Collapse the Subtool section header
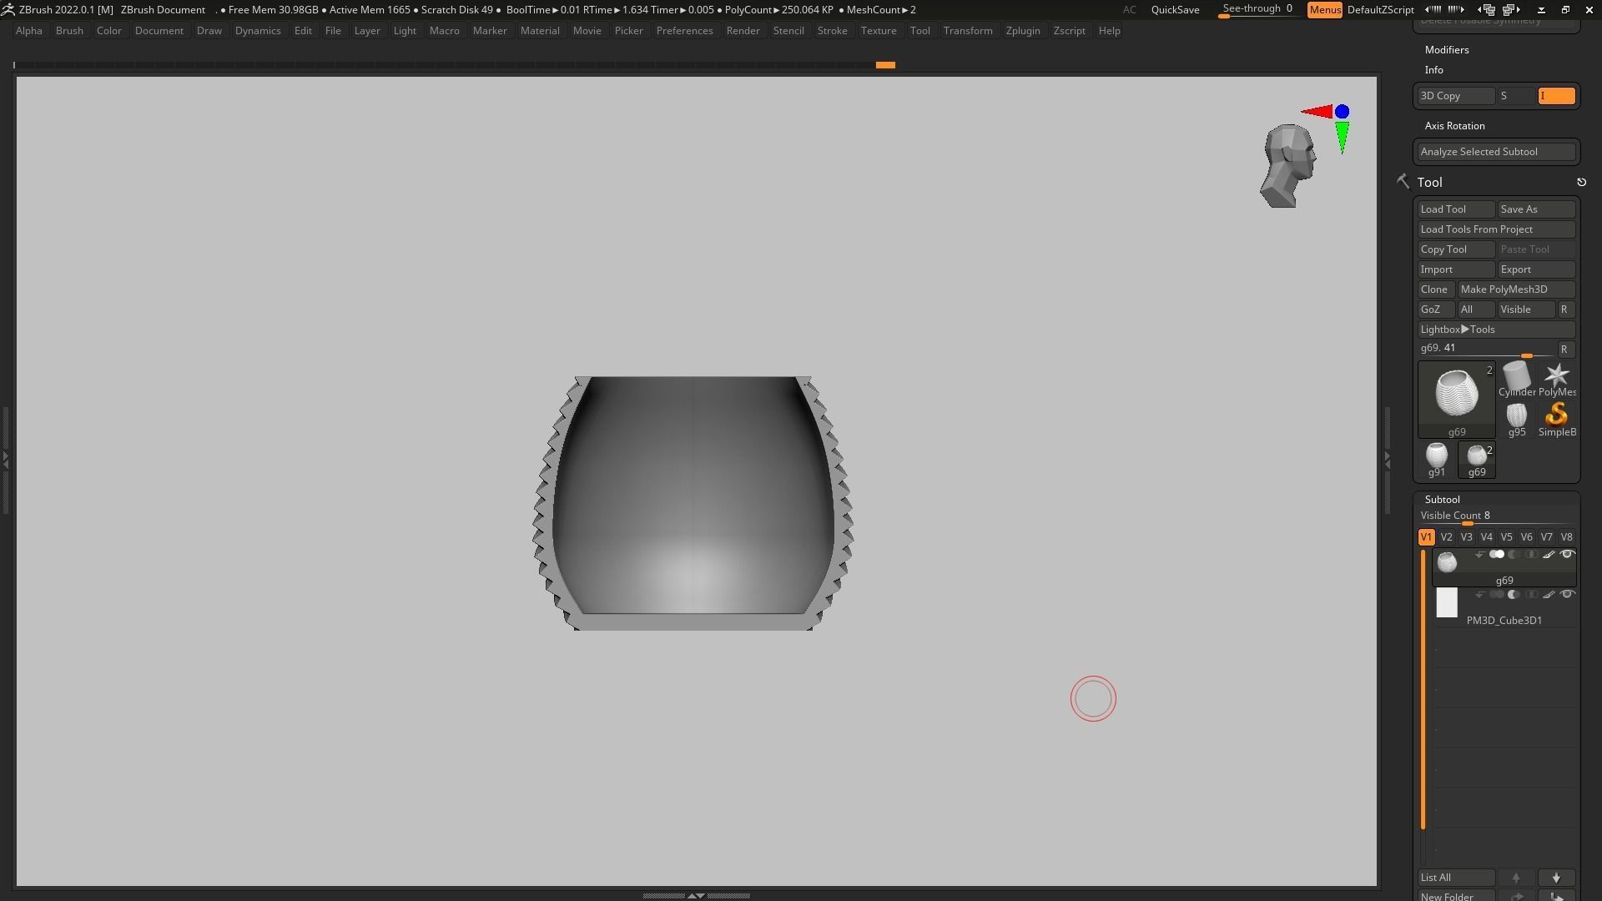This screenshot has width=1602, height=901. tap(1442, 499)
